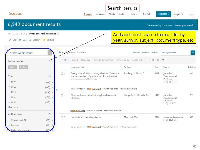Image resolution: width=200 pixels, height=150 pixels.
Task: Open the 2013 year filter arrow
Action: [52, 102]
